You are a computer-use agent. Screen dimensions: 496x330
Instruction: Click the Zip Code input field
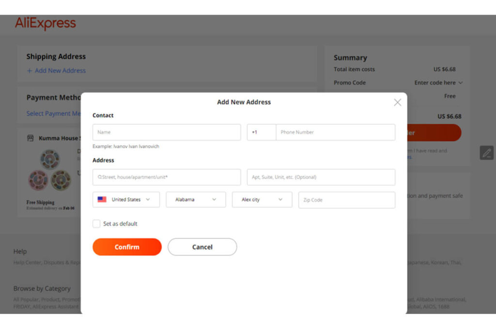click(x=347, y=200)
